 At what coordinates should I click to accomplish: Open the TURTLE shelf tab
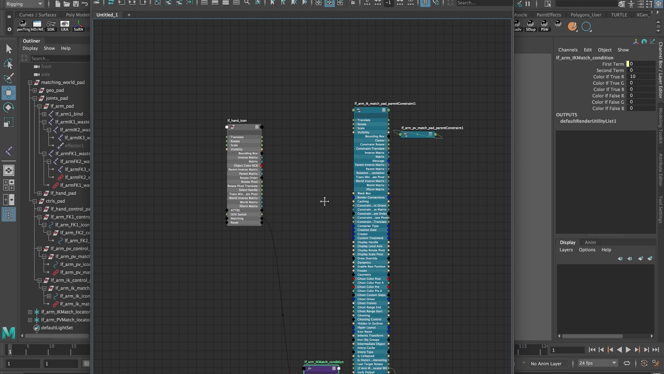tap(619, 15)
